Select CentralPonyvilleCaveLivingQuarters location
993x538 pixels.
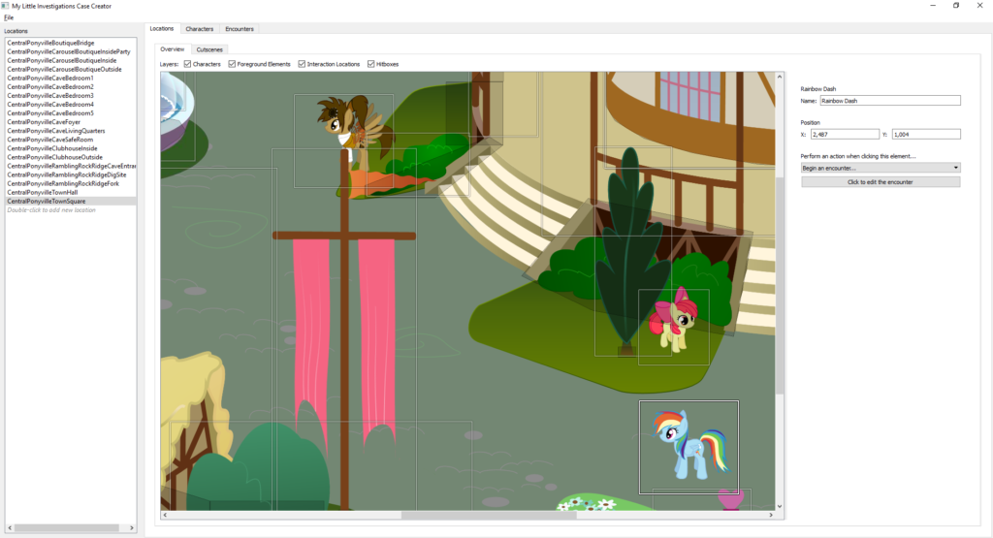coord(55,131)
